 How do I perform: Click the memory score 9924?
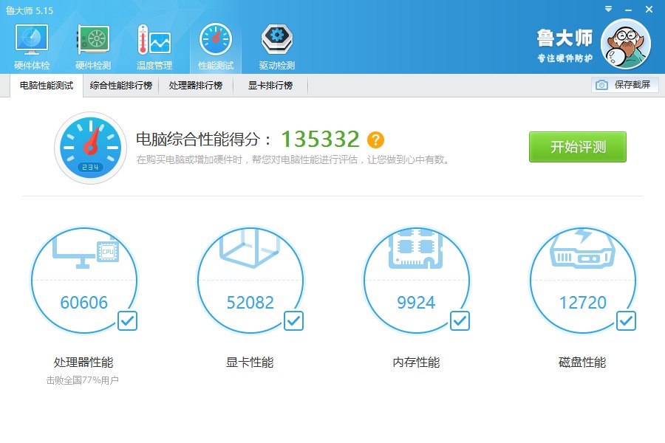416,303
